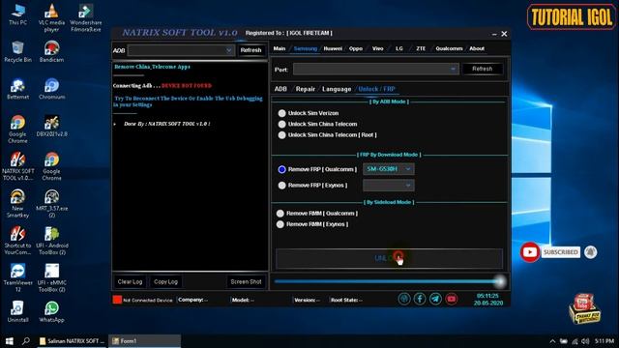Open Shortcut to YourCom desktop icon
Image resolution: width=619 pixels, height=348 pixels.
click(x=17, y=241)
